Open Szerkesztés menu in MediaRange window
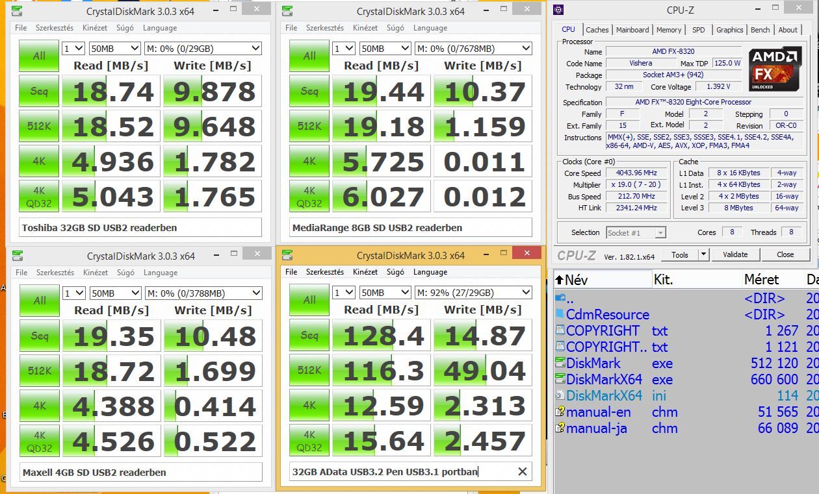 (x=325, y=28)
